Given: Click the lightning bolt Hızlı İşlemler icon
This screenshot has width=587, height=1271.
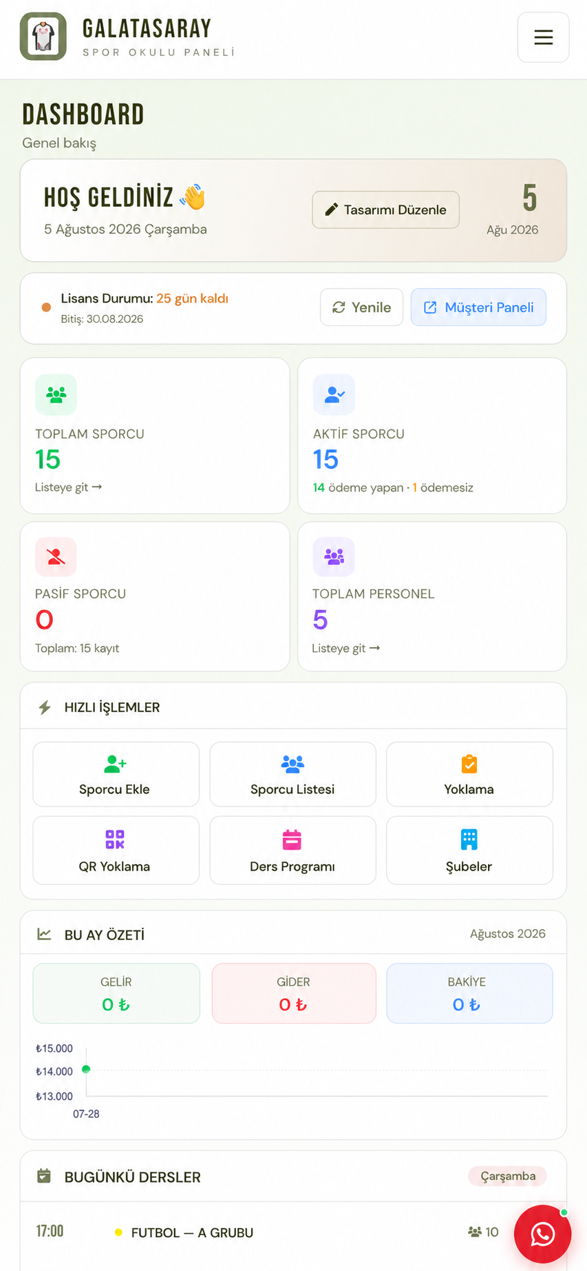Looking at the screenshot, I should click(x=45, y=707).
